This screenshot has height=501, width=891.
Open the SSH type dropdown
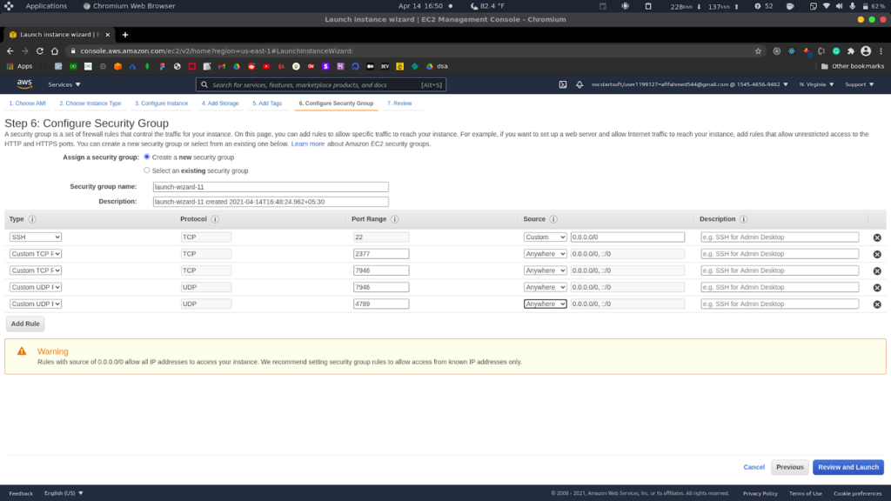coord(36,237)
